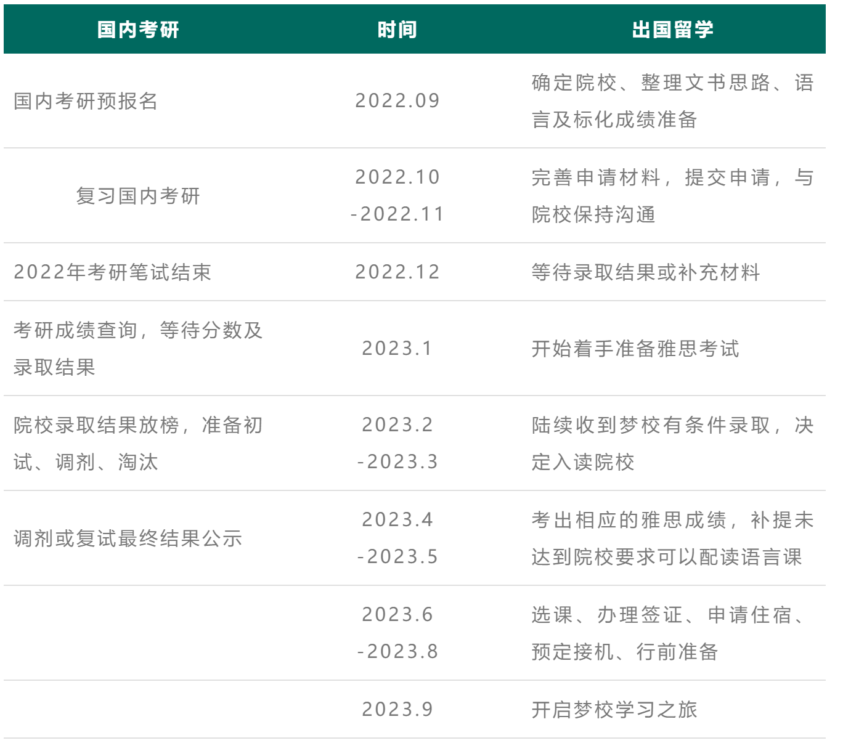Select the 2022.10-2022.11 date range cell

[397, 196]
